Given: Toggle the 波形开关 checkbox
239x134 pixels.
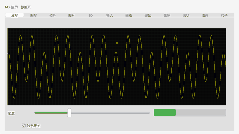Looking at the screenshot, I should click(24, 125).
